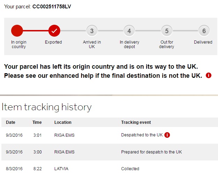The image size is (218, 173).
Task: Click step 6 'Delivered' circle
Action: pyautogui.click(x=204, y=31)
